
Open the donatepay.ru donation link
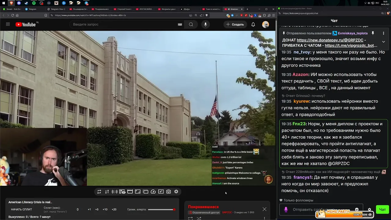pyautogui.click(x=330, y=40)
